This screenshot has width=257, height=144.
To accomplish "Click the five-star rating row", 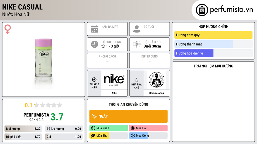I will tap(48, 105).
